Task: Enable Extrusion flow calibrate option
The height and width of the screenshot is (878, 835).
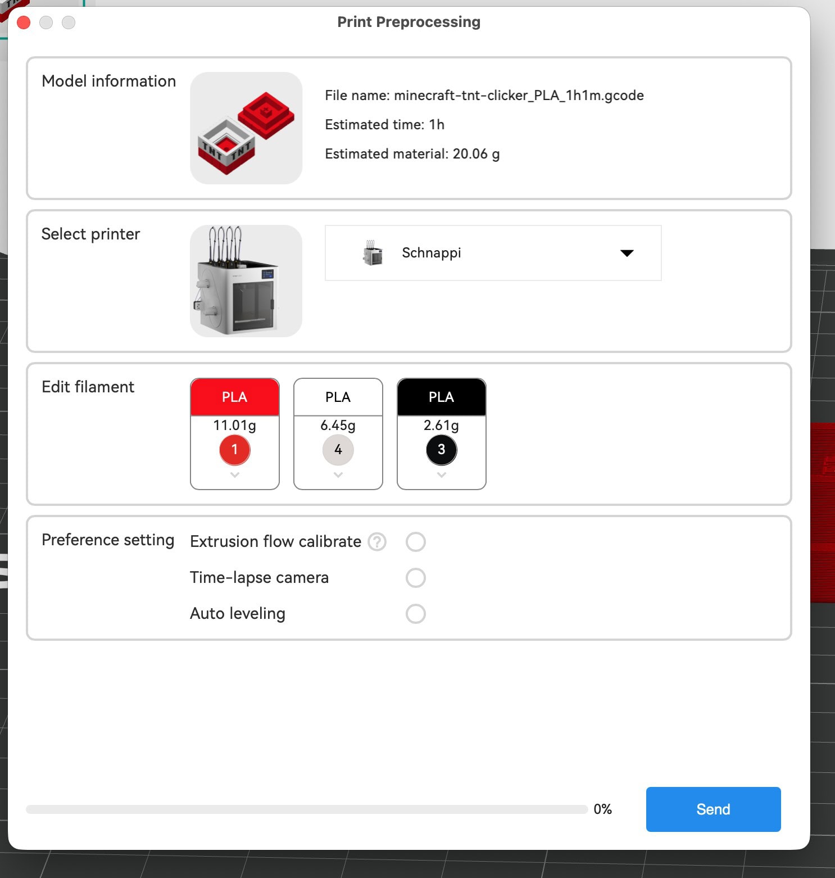Action: [416, 542]
